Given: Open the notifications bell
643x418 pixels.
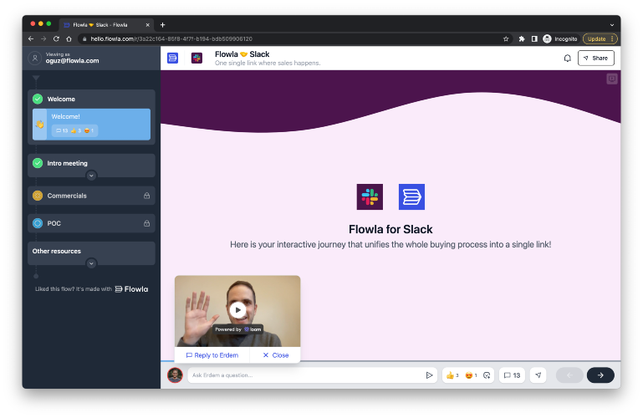Looking at the screenshot, I should 567,59.
